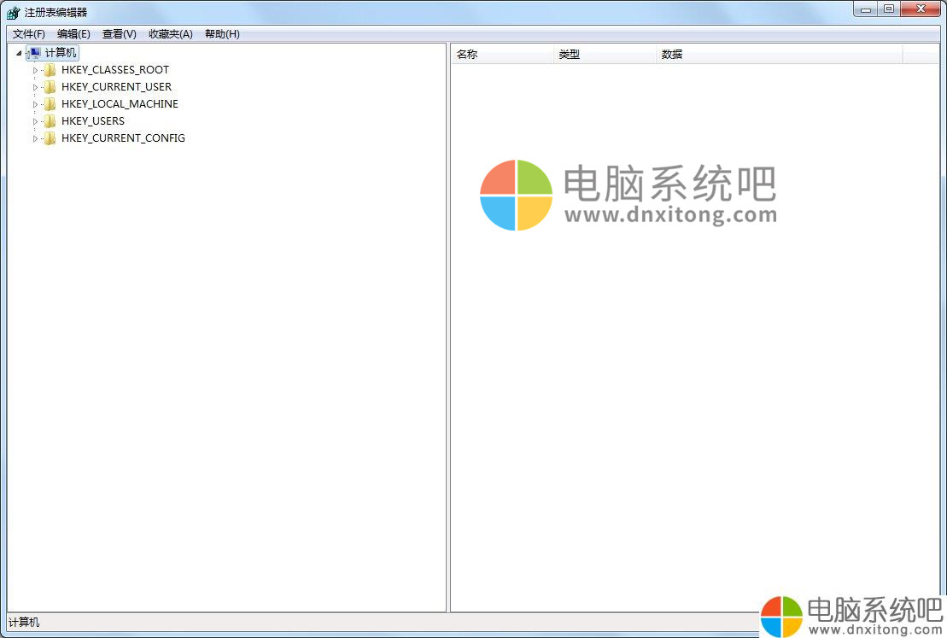Expand the HKEY_CURRENT_USER key
This screenshot has height=638, width=947.
(x=34, y=87)
